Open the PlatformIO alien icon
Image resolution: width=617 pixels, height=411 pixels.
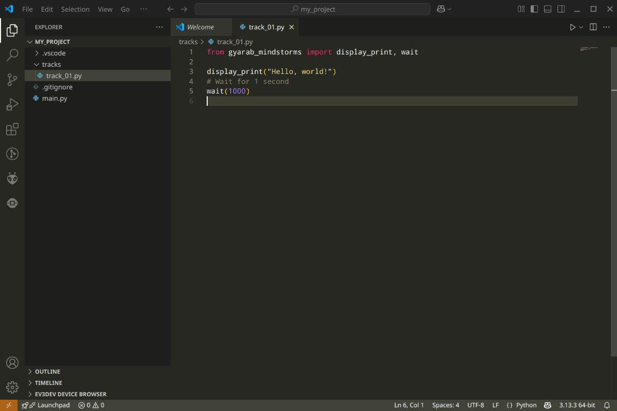click(12, 178)
